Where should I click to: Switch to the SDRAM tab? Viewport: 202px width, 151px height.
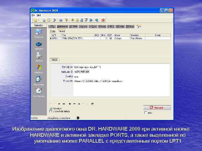pyautogui.click(x=73, y=27)
